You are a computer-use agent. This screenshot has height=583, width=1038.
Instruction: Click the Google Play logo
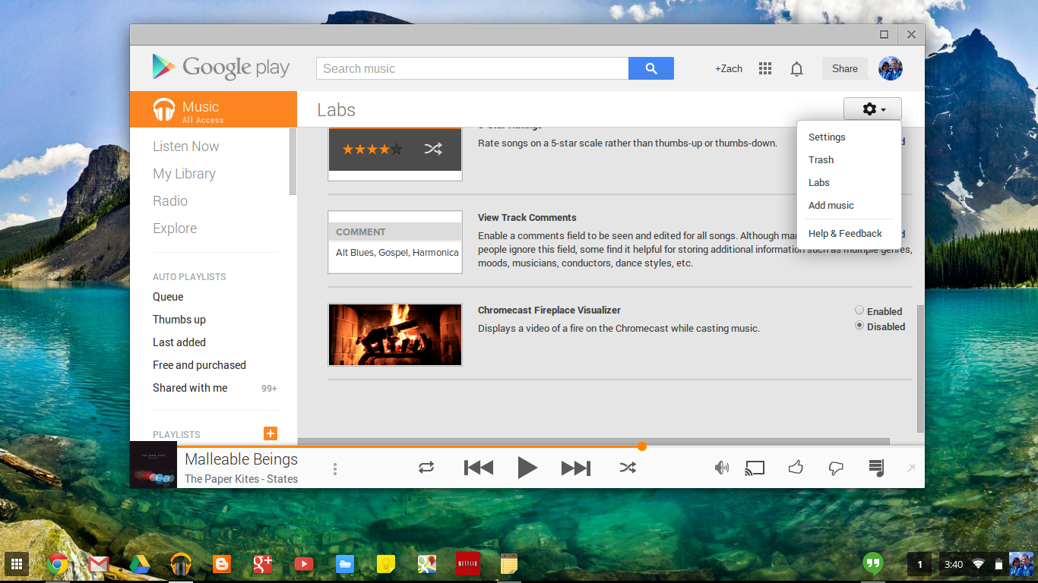pyautogui.click(x=220, y=68)
